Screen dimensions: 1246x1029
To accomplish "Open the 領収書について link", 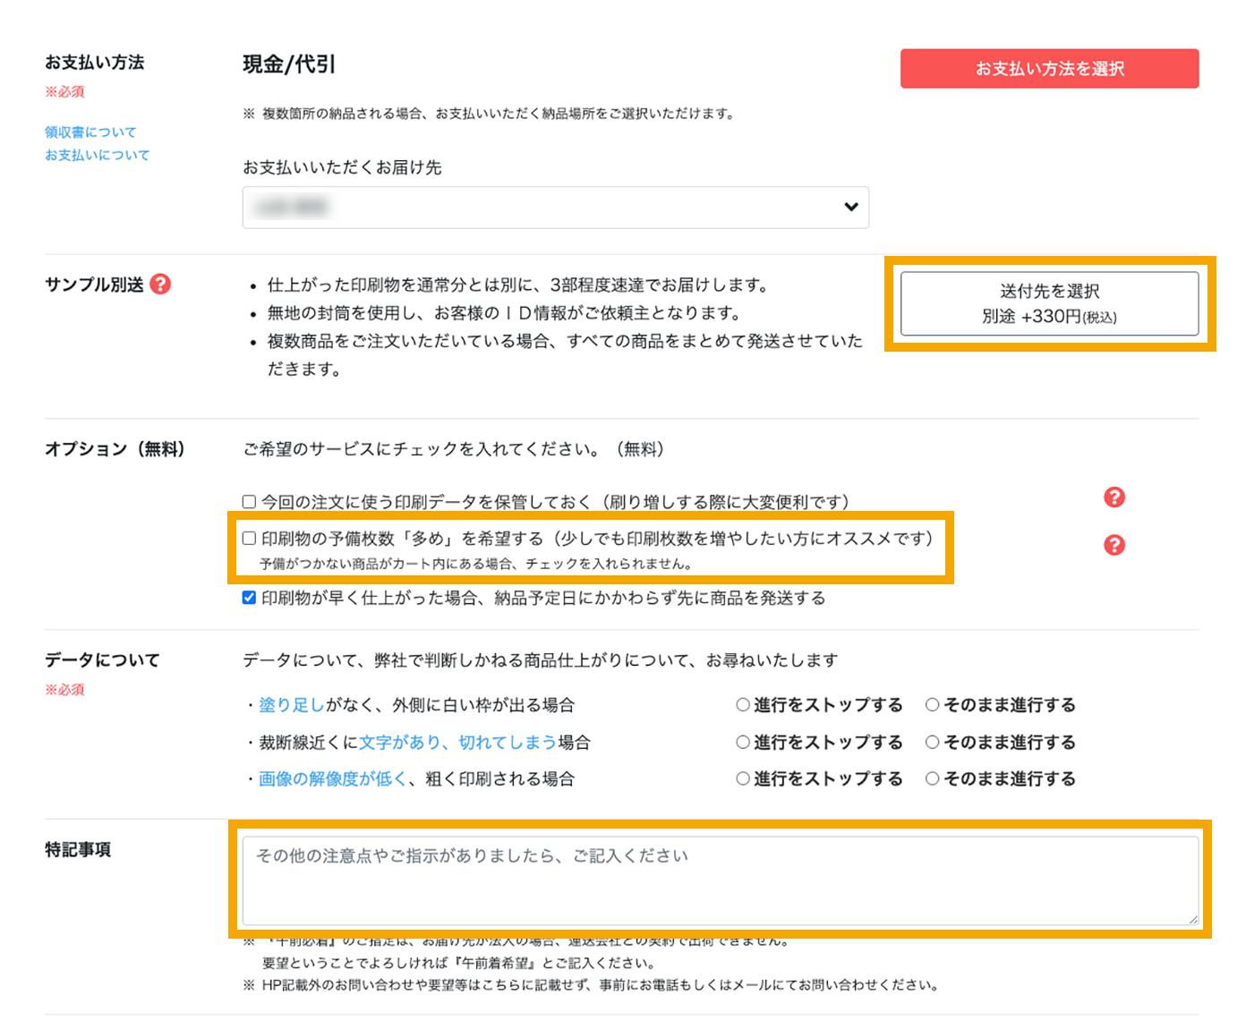I will point(90,132).
